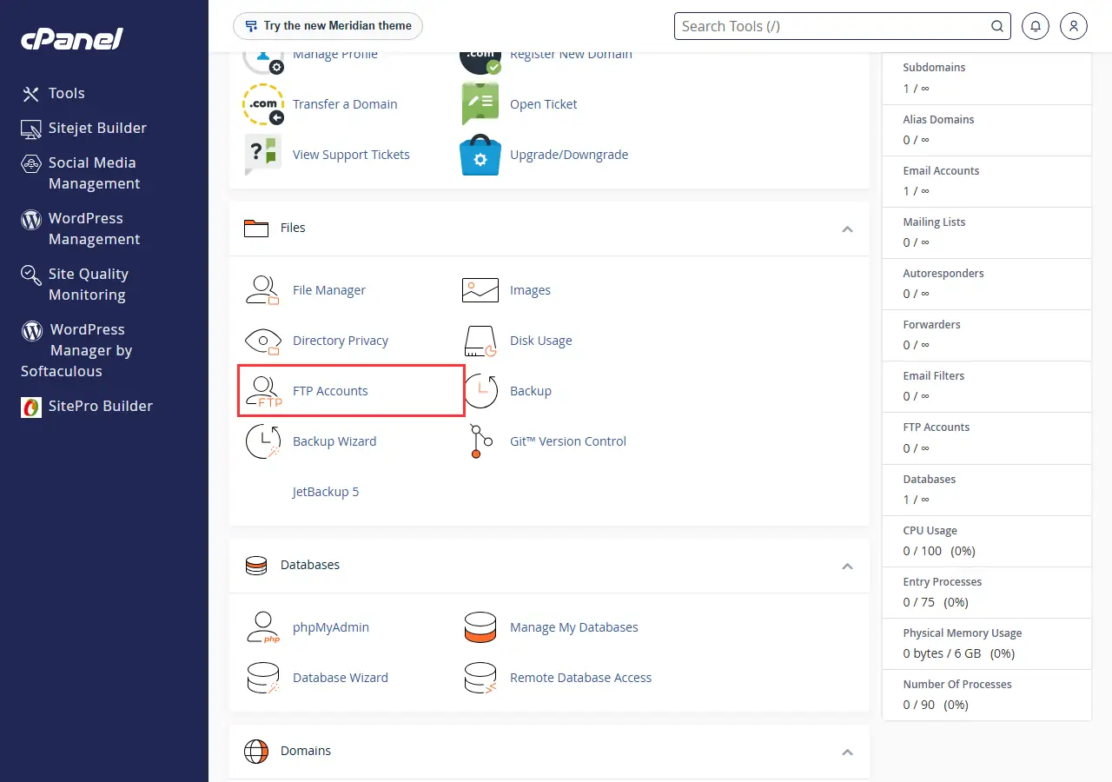Screen dimensions: 1112x782
Task: Click the Entry Processes statistic label
Action: pyautogui.click(x=943, y=581)
